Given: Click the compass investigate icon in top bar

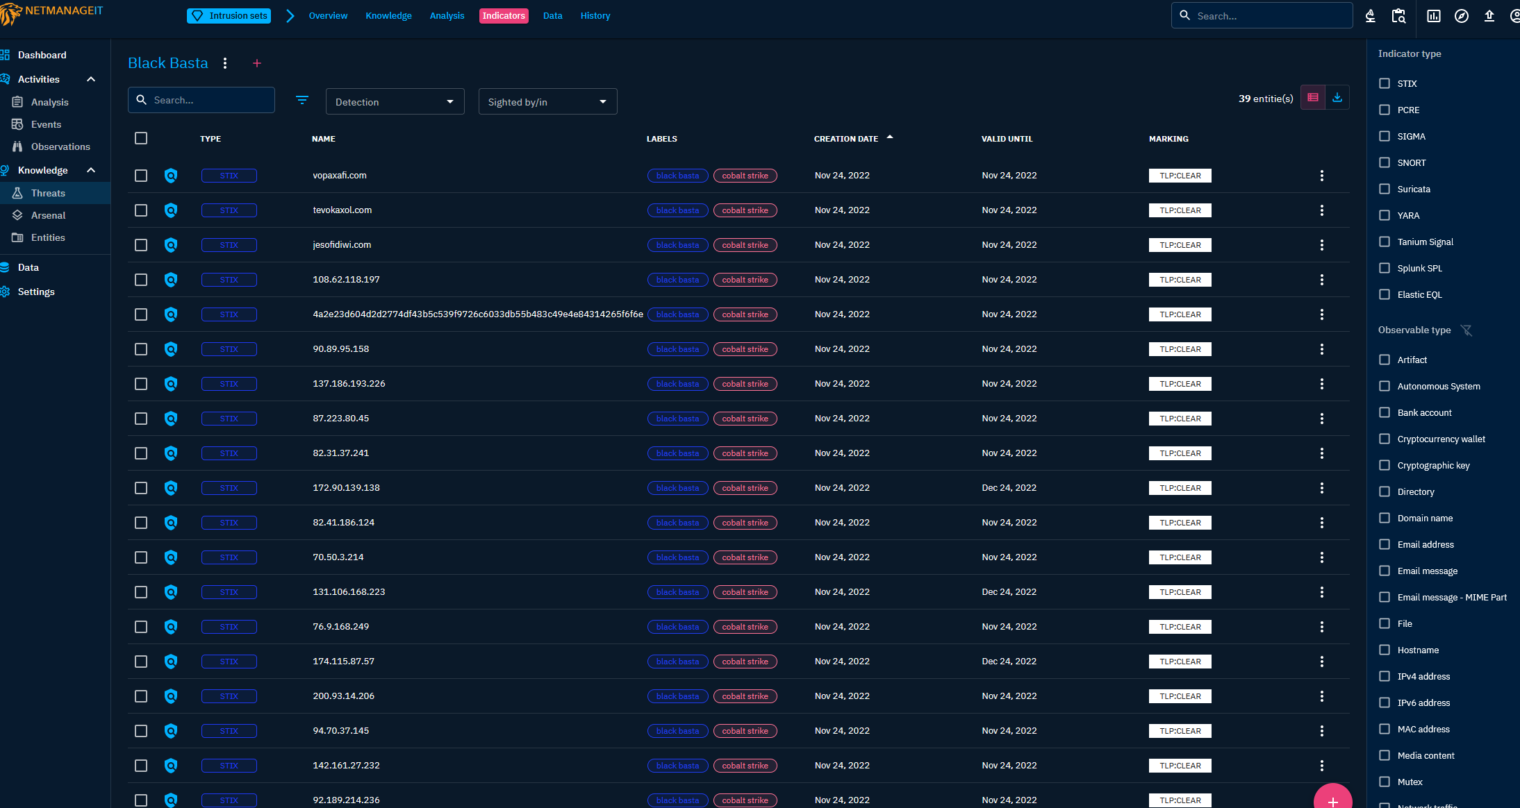Looking at the screenshot, I should 1462,16.
